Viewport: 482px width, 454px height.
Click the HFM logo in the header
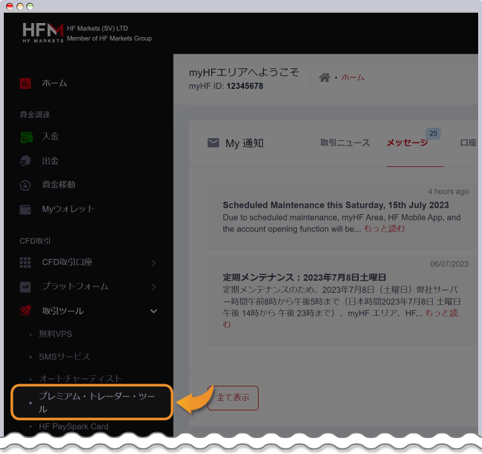click(x=43, y=33)
